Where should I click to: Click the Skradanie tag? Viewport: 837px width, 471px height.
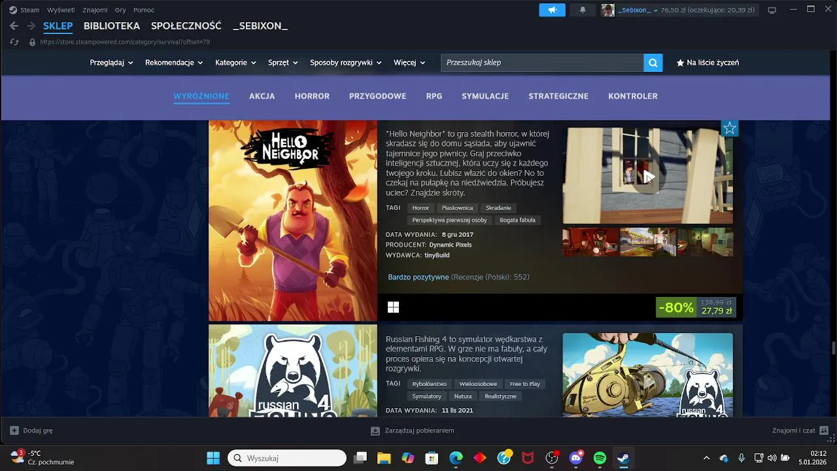tap(498, 208)
